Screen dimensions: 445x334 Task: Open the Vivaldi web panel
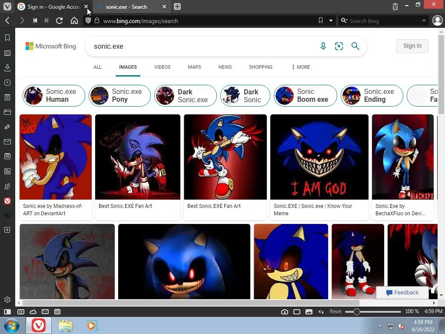pos(7,201)
